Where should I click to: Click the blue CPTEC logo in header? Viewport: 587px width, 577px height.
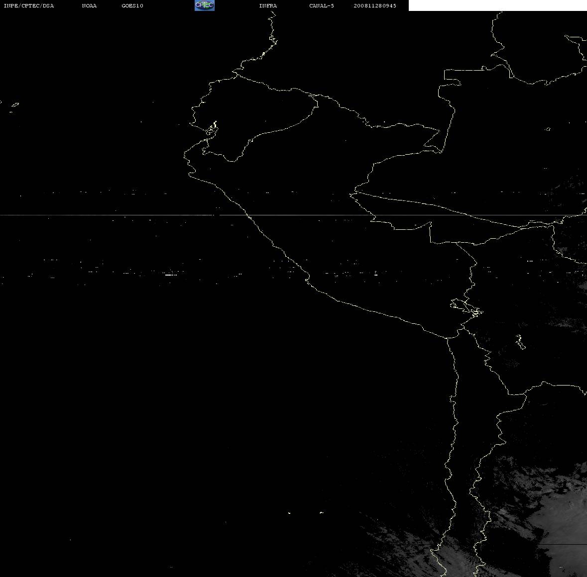tap(205, 5)
